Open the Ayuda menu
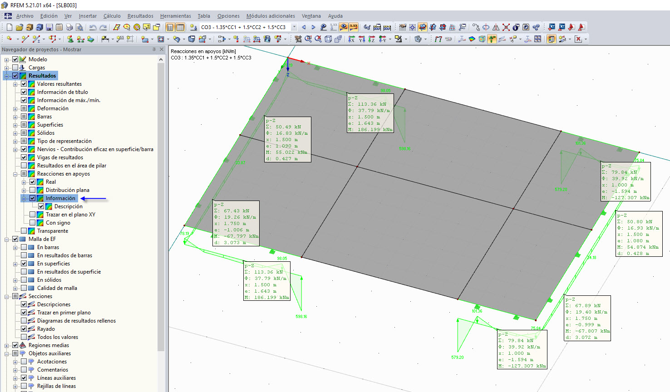This screenshot has width=670, height=392. pyautogui.click(x=335, y=16)
